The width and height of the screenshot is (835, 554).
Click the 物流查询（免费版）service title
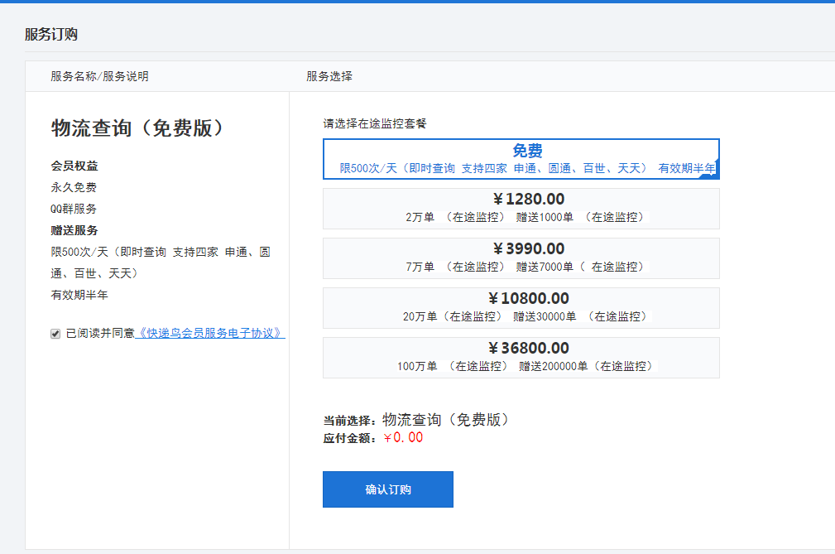[x=138, y=128]
